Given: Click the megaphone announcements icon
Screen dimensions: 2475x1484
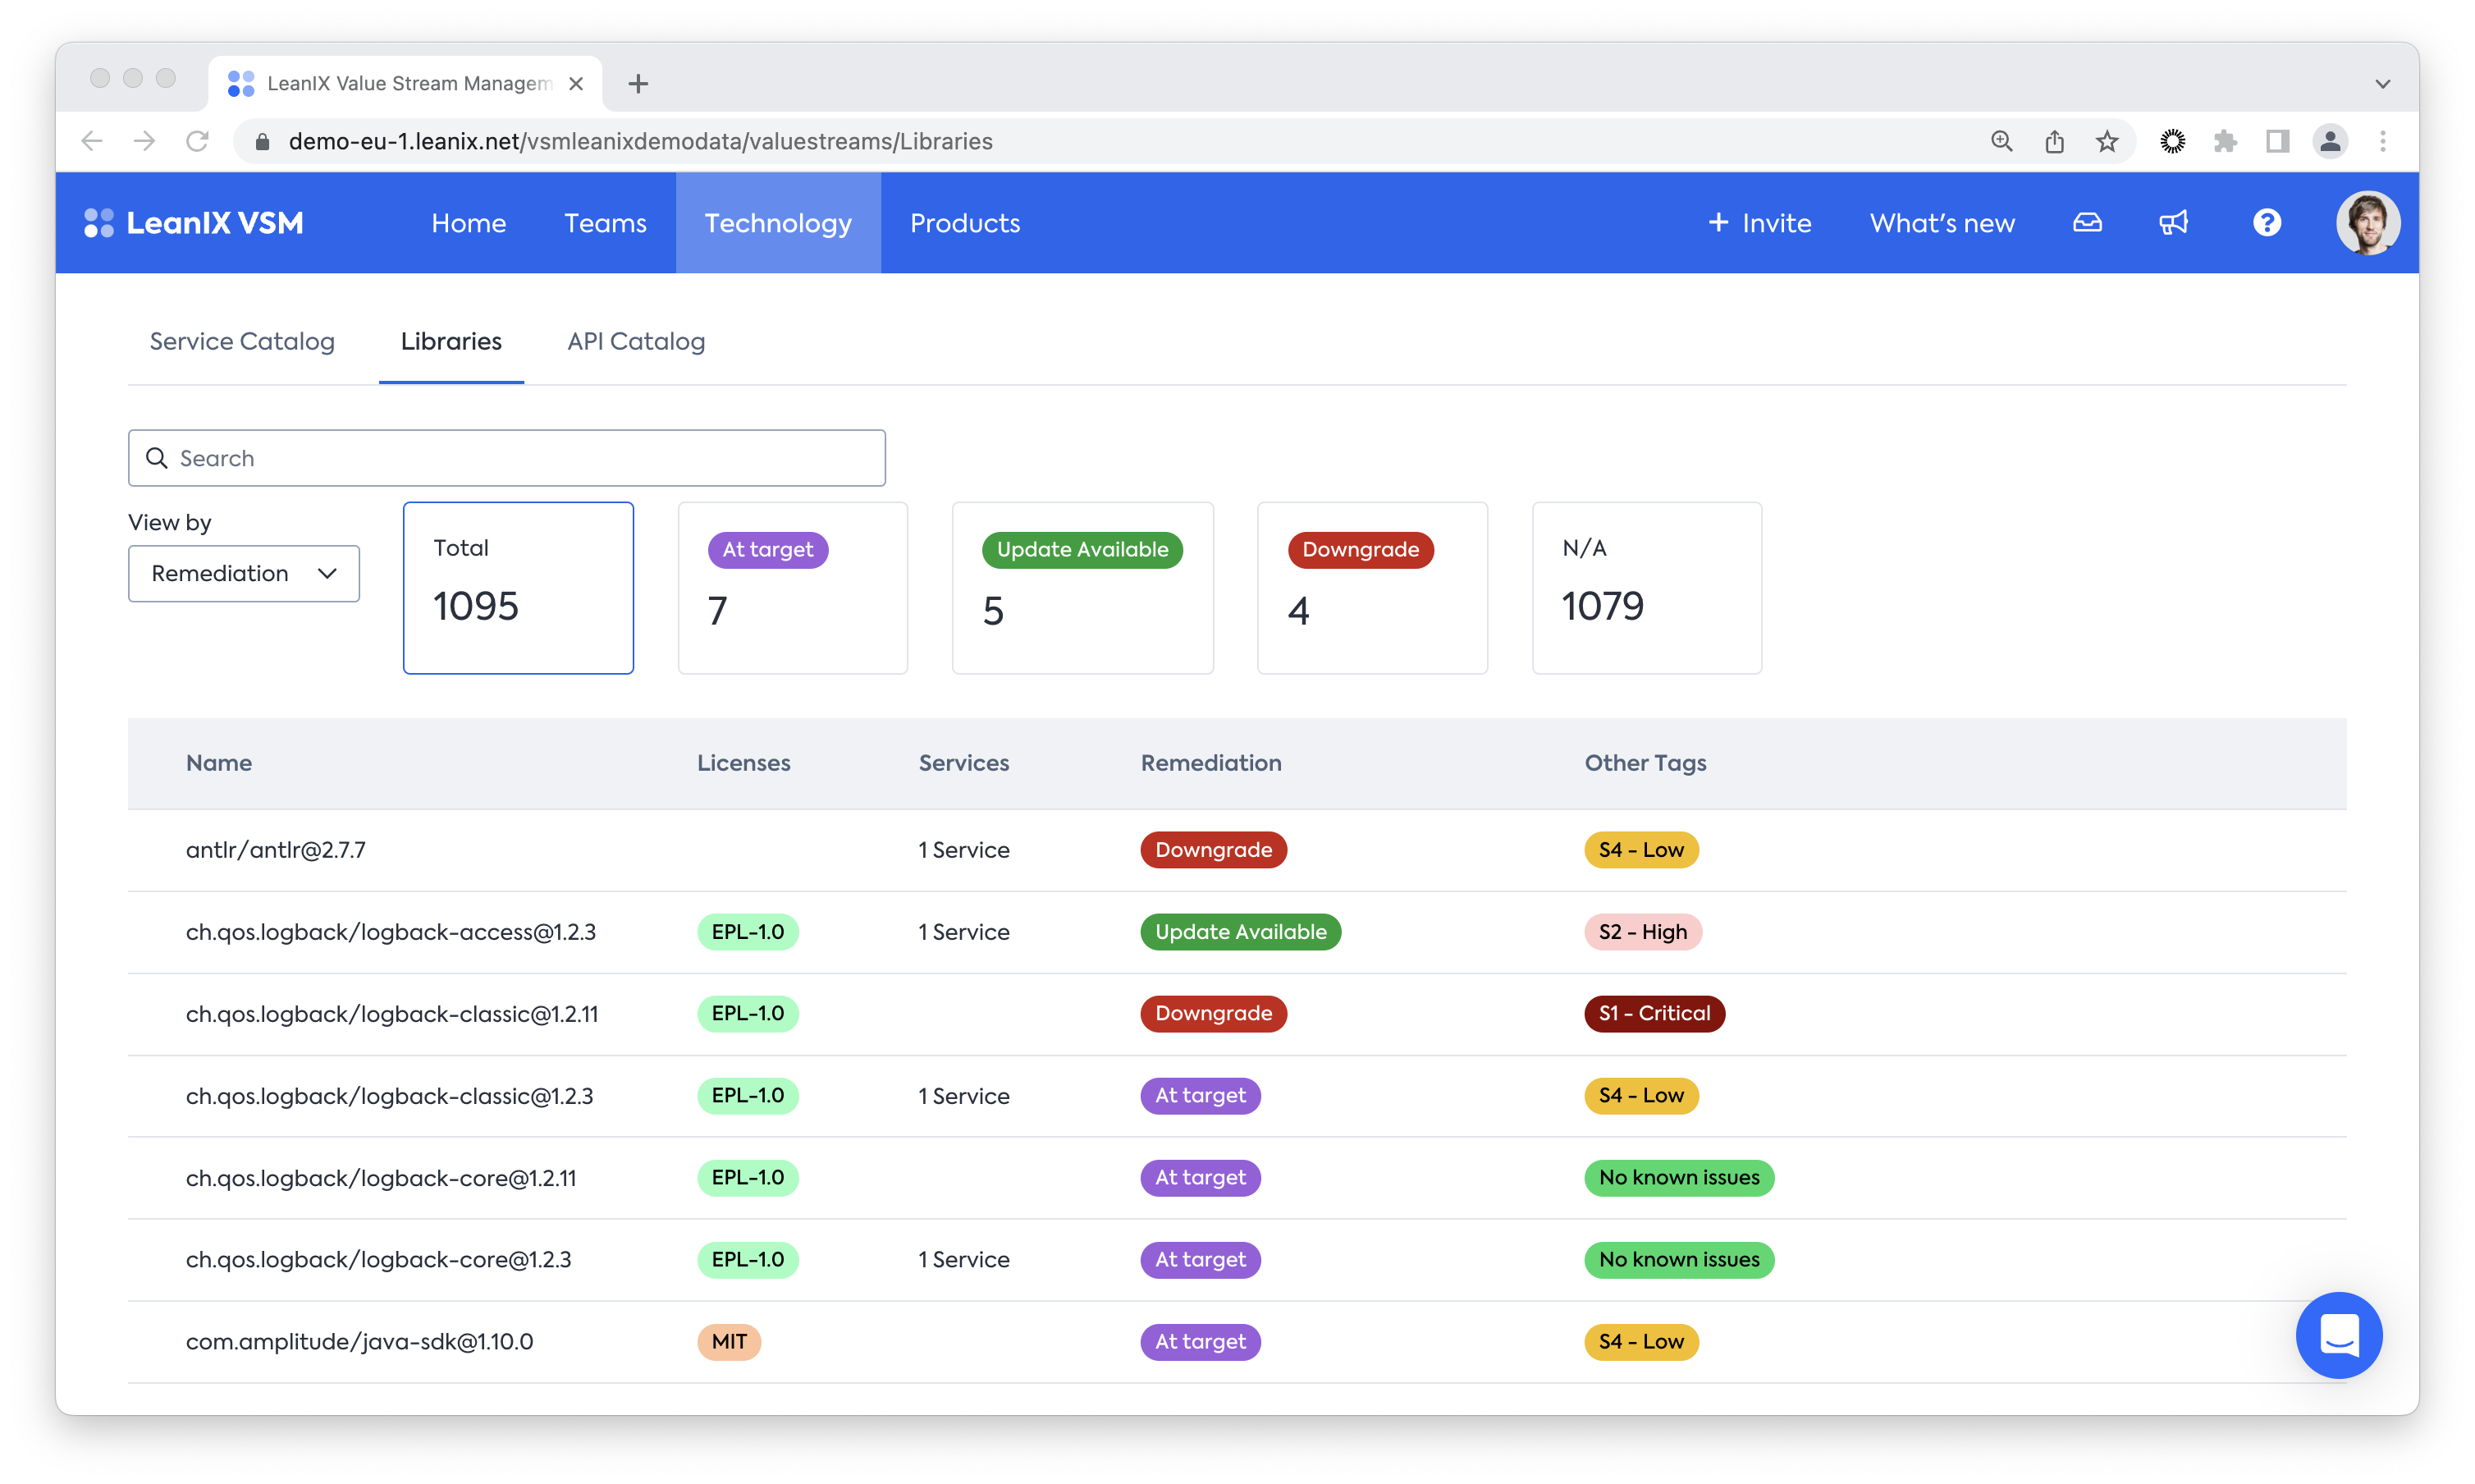Looking at the screenshot, I should (x=2173, y=223).
